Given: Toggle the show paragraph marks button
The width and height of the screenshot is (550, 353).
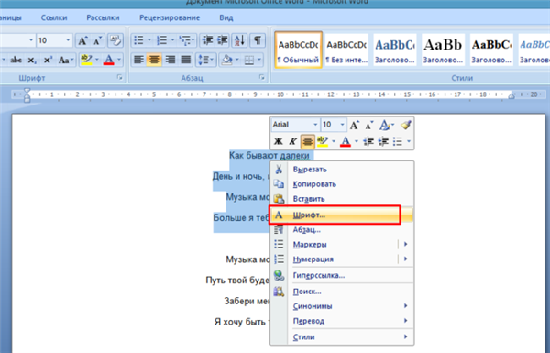Looking at the screenshot, I should (x=258, y=40).
